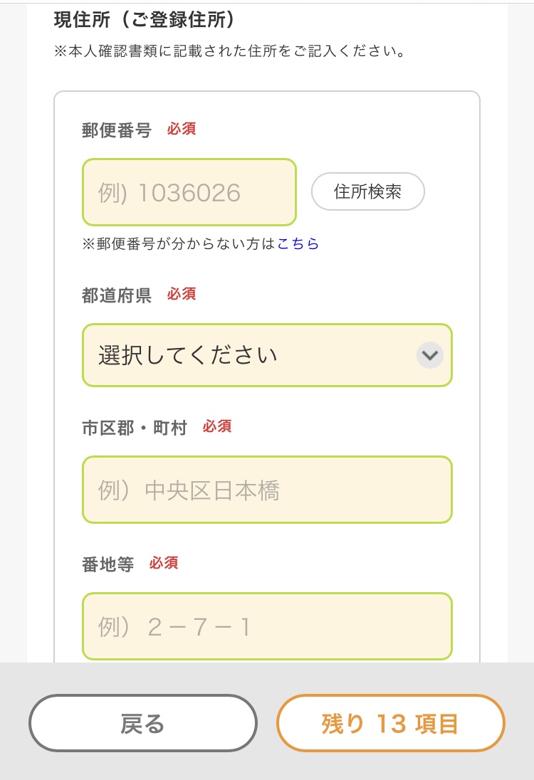Click the 必須 badge beside 郵便番号
Screen dimensions: 534x780
[x=182, y=129]
